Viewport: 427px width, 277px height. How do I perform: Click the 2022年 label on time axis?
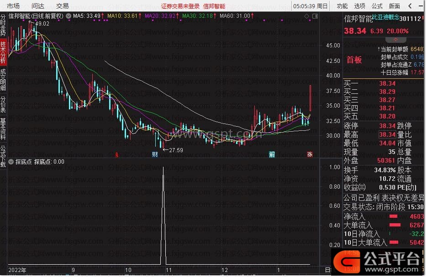point(17,270)
